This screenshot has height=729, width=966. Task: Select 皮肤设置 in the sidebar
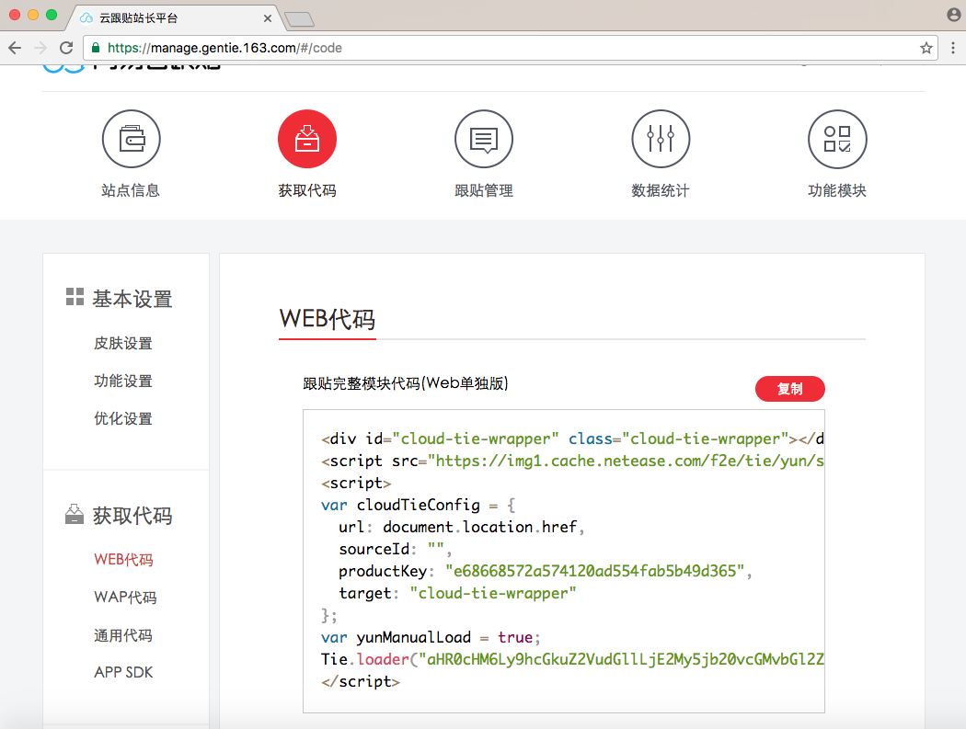coord(123,344)
